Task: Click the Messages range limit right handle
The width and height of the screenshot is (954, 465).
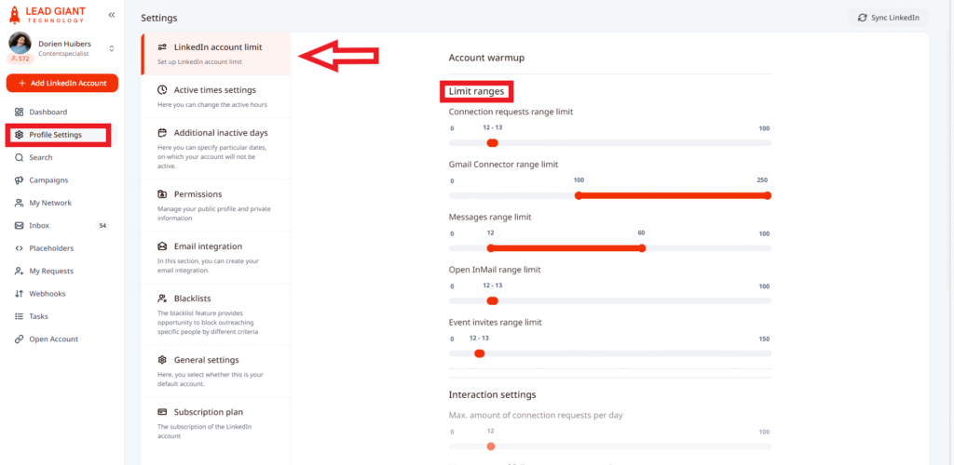Action: [641, 248]
